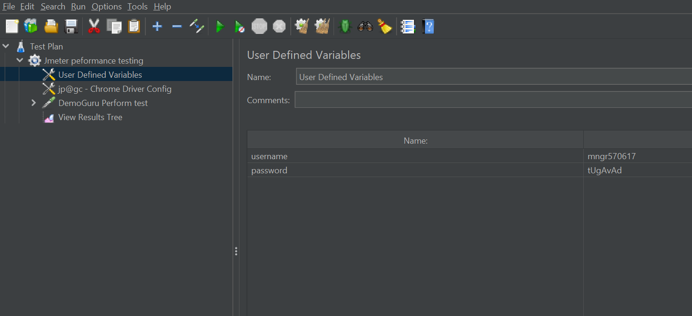
Task: Open the Options menu
Action: tap(106, 7)
